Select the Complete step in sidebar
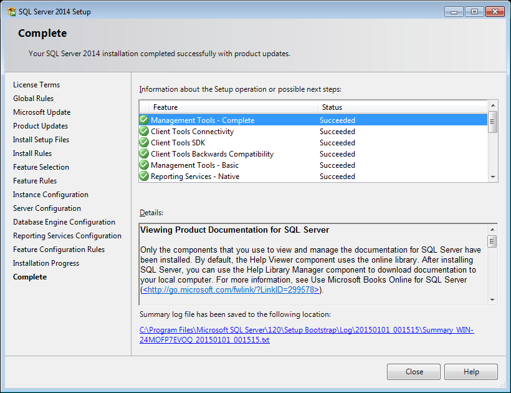511x393 pixels. tap(30, 277)
